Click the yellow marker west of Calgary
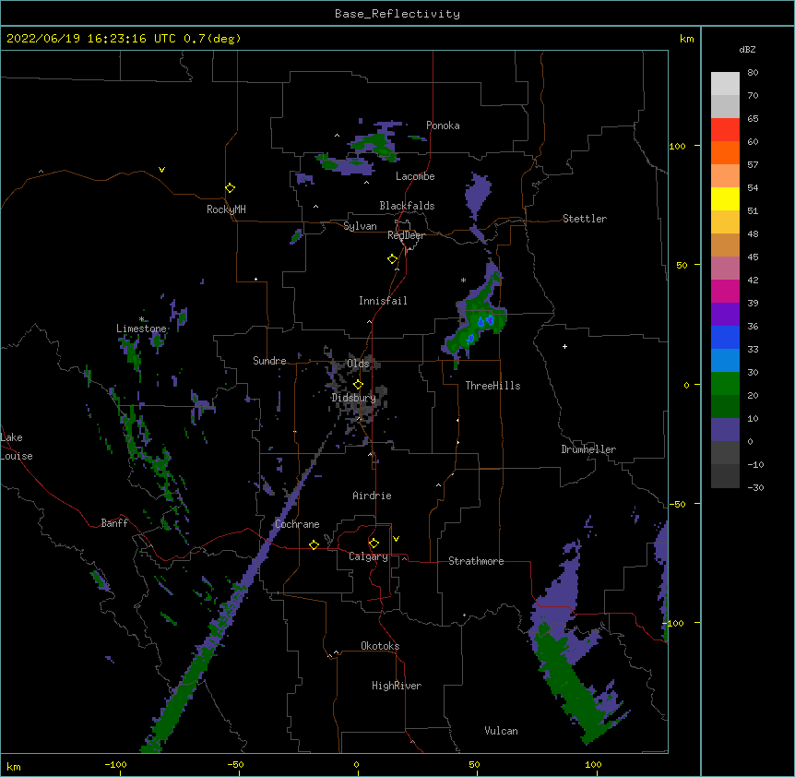 314,544
